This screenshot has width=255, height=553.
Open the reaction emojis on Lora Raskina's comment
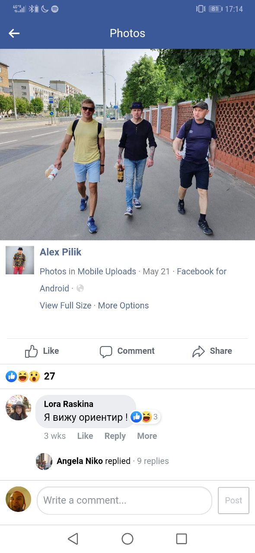point(146,417)
